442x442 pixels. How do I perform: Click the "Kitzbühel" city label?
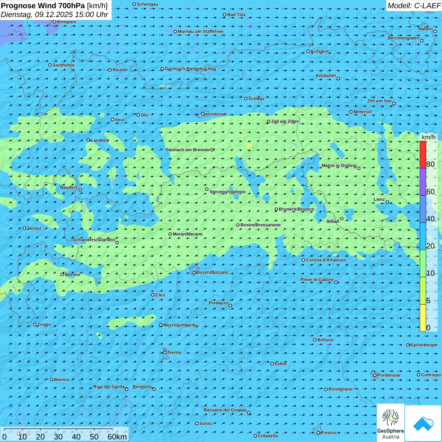(x=326, y=75)
